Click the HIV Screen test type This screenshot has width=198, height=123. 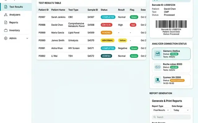74,48
